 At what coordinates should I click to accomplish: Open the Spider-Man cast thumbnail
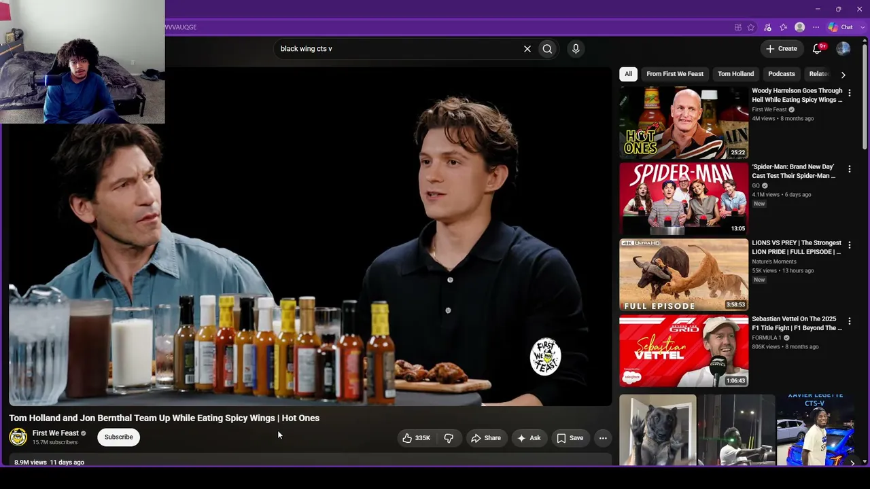pos(684,199)
